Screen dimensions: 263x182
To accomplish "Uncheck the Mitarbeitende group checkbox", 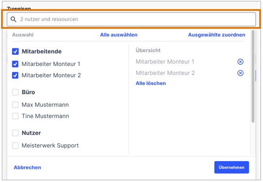I will (15, 51).
